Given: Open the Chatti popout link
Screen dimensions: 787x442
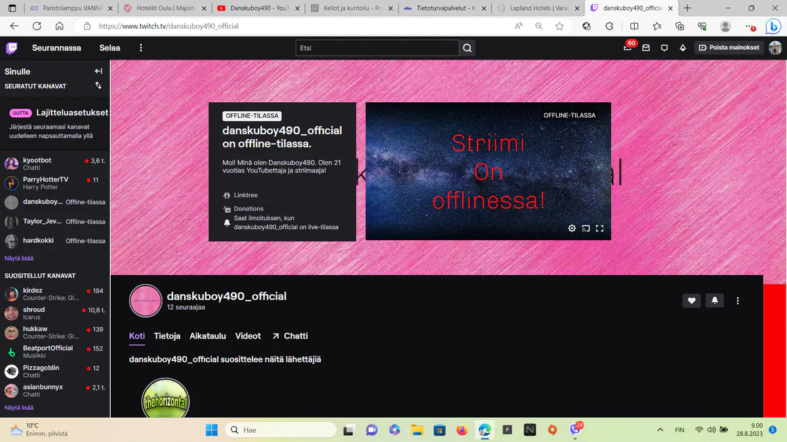Looking at the screenshot, I should click(x=290, y=336).
